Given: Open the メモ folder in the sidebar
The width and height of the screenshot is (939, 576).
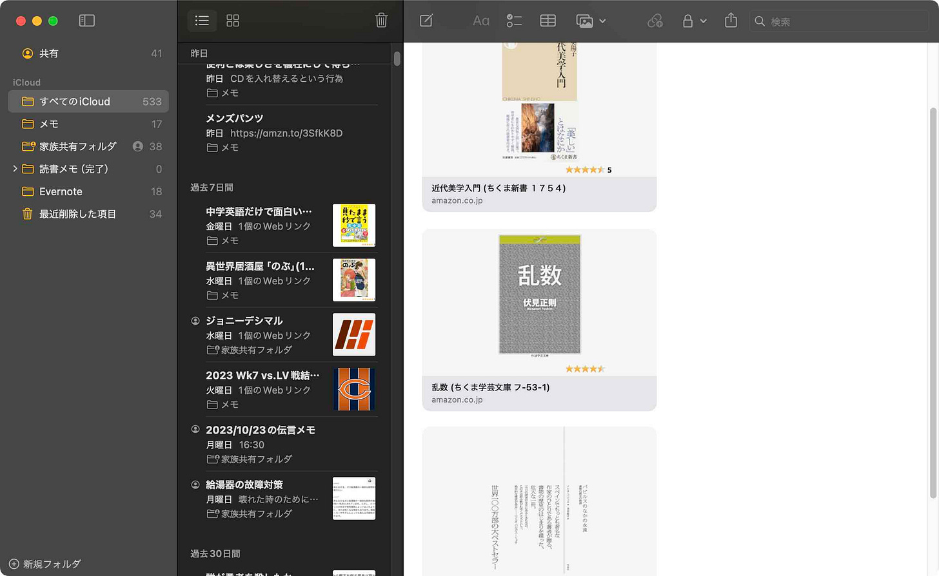Looking at the screenshot, I should pyautogui.click(x=88, y=124).
